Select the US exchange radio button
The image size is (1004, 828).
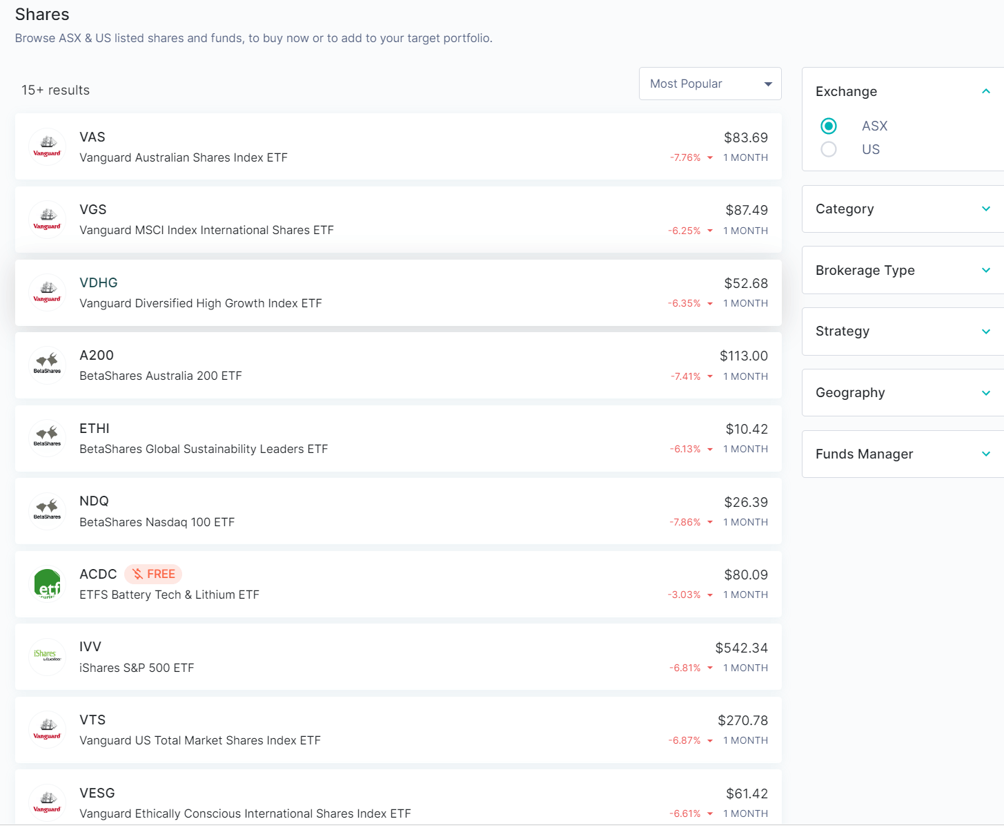tap(829, 149)
